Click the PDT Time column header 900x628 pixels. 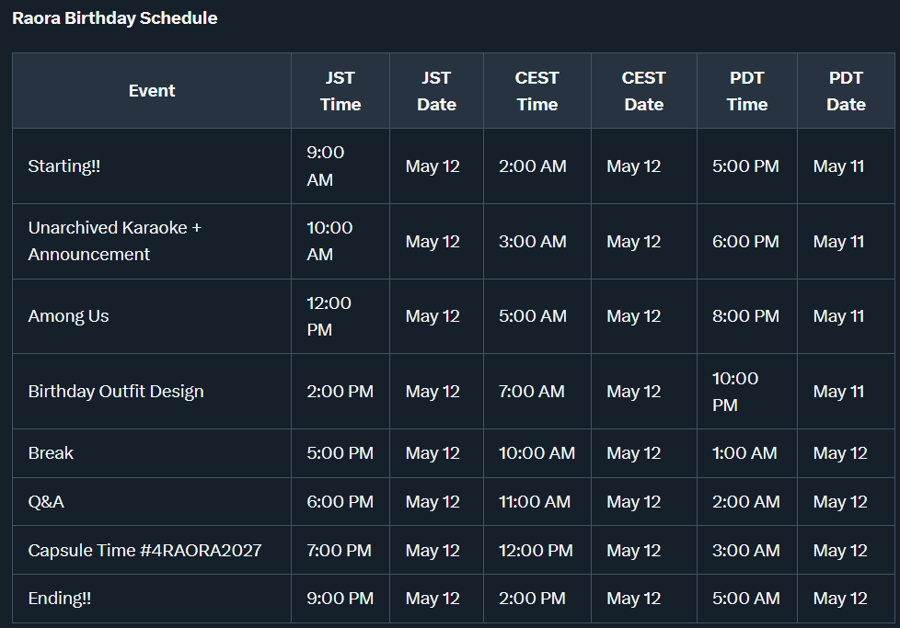746,91
